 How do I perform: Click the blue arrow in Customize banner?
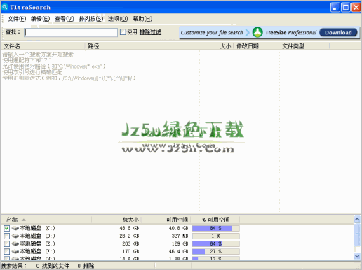[x=248, y=32]
